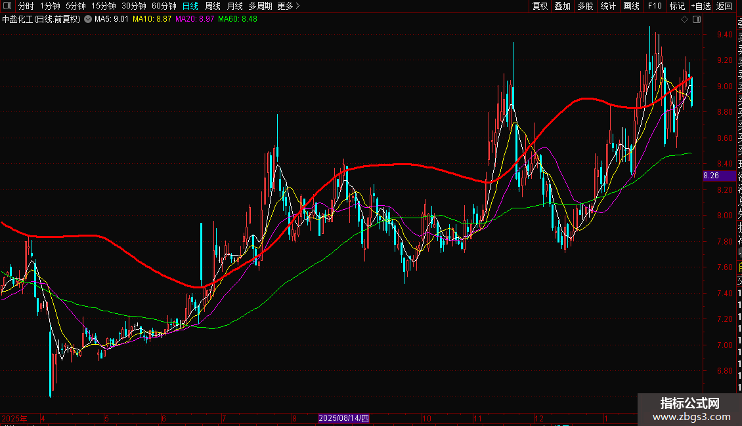Open the 复权 adjustment menu
This screenshot has height=426, width=742.
(x=540, y=6)
